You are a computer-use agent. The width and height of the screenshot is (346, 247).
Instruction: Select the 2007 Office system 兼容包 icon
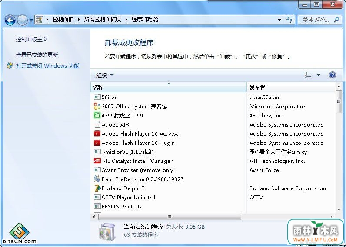97,106
